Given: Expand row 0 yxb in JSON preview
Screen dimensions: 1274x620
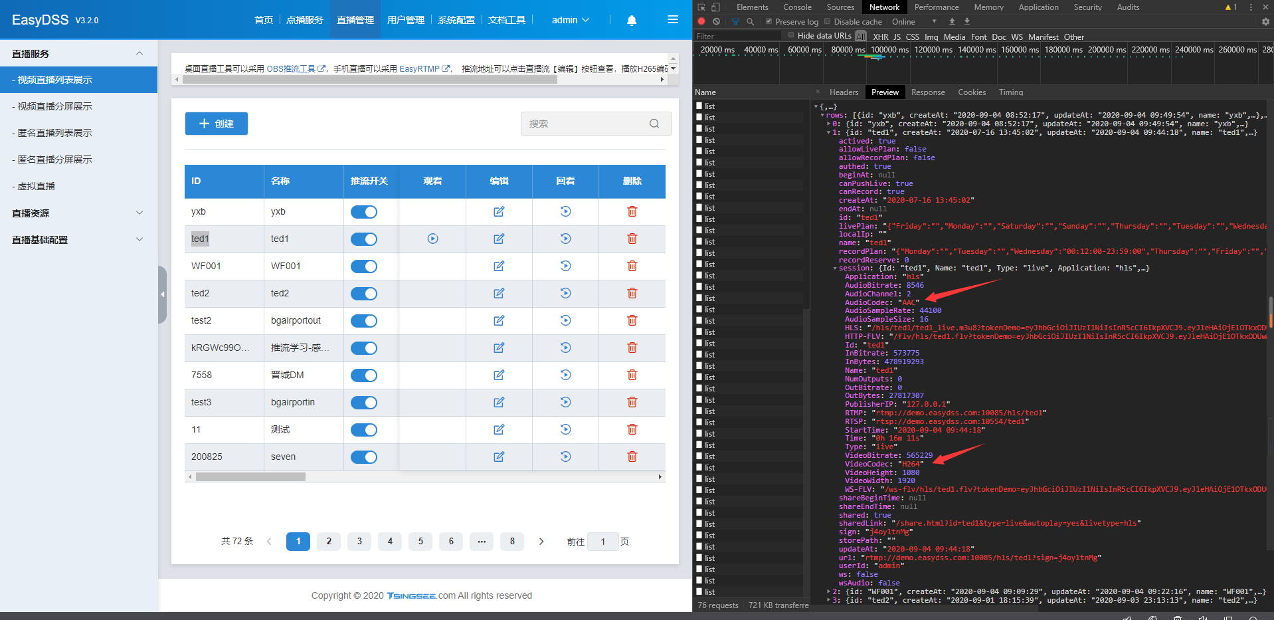Looking at the screenshot, I should click(828, 124).
